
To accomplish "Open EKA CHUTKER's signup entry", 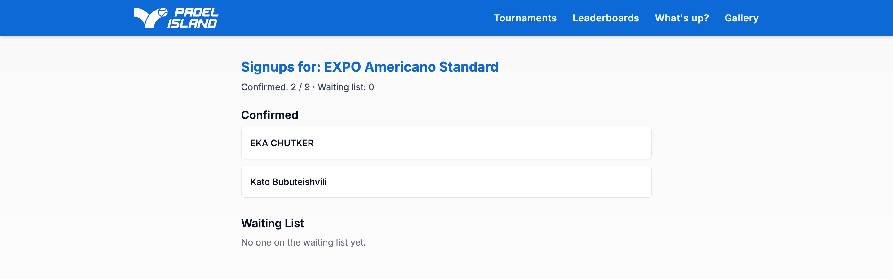I will pos(446,143).
